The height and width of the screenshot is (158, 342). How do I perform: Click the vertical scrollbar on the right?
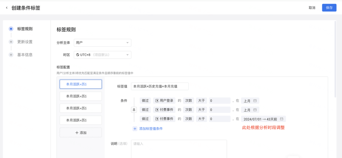[x=335, y=59]
